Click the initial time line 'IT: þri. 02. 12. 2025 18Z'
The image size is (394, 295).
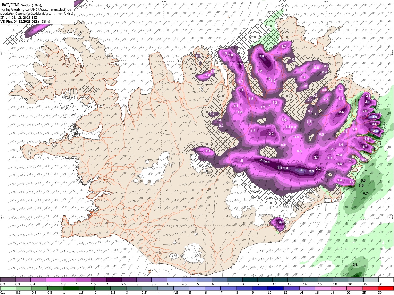click(x=19, y=18)
